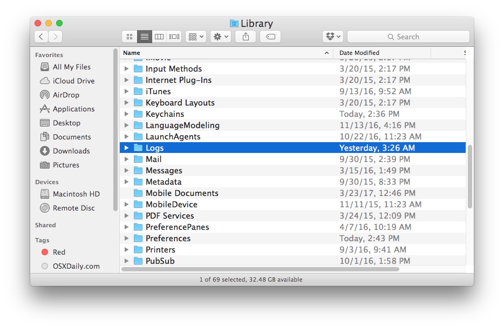
Task: Switch to list view
Action: click(x=144, y=37)
